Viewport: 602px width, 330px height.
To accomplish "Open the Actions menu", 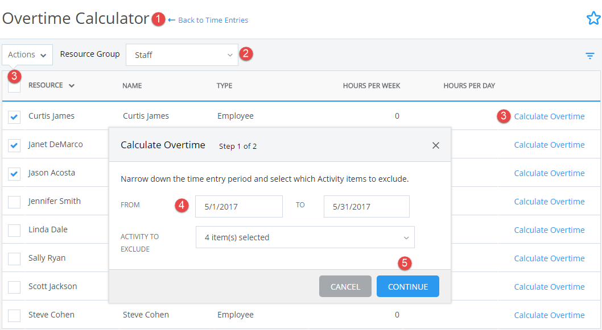I will coord(27,55).
